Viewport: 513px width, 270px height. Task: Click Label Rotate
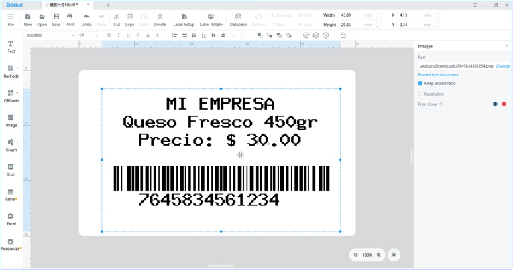click(211, 20)
